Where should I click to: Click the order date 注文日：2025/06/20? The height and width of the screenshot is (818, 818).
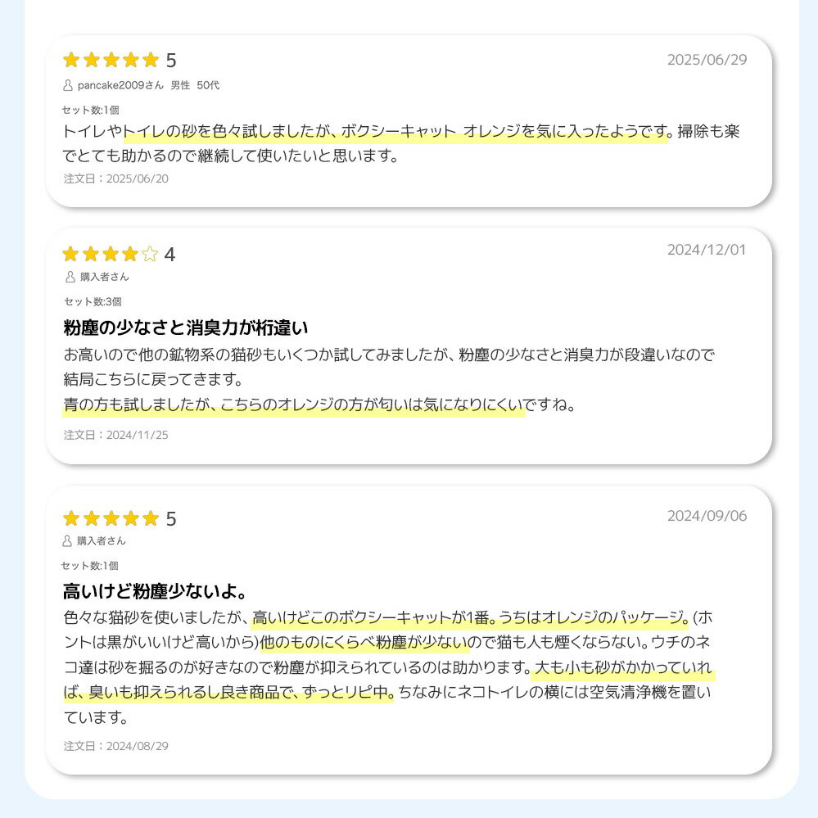coord(116,179)
